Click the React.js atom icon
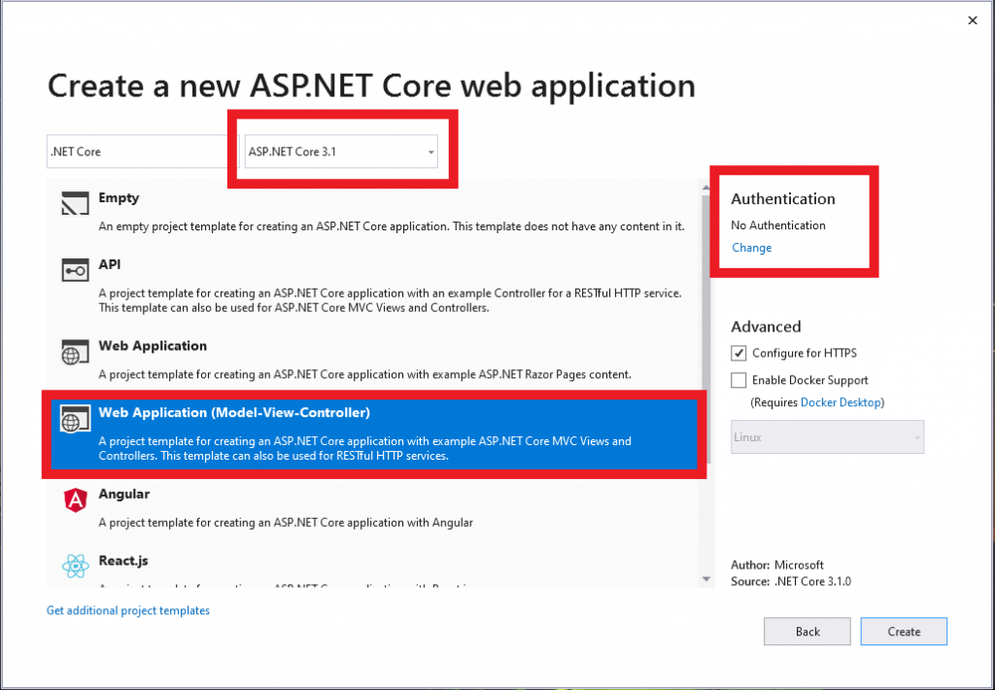Screen dimensions: 995x690 click(75, 566)
